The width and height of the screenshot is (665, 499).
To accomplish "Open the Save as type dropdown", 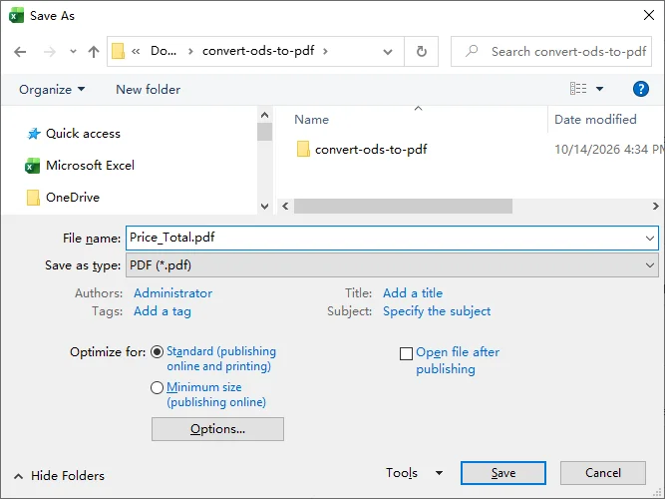I will click(x=392, y=265).
